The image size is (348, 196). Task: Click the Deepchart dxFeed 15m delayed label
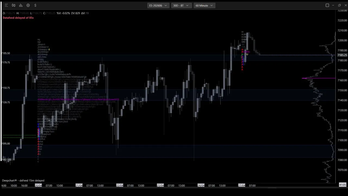(23, 180)
